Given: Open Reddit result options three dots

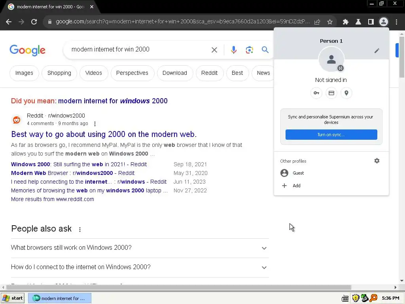Looking at the screenshot, I should tap(95, 124).
